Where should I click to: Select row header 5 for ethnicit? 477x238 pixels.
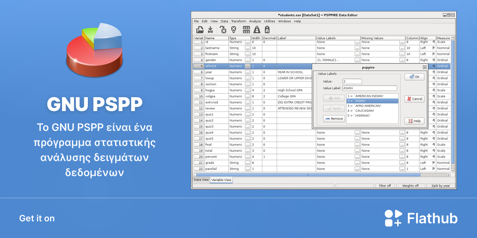[x=198, y=66]
